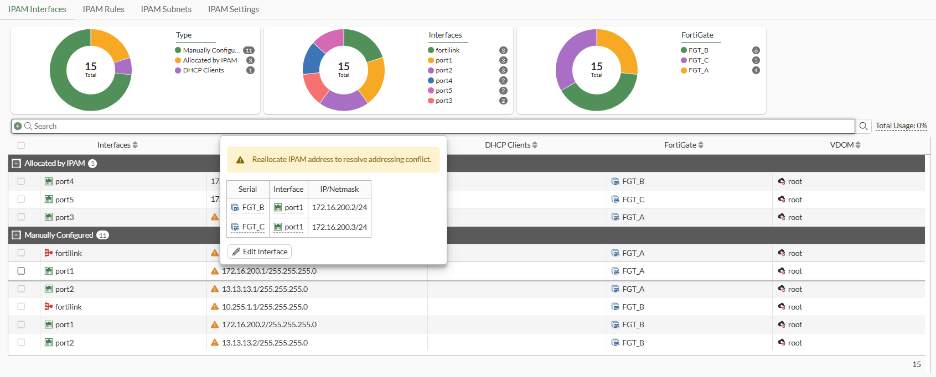Click the sort arrows on Interfaces column

coord(135,145)
